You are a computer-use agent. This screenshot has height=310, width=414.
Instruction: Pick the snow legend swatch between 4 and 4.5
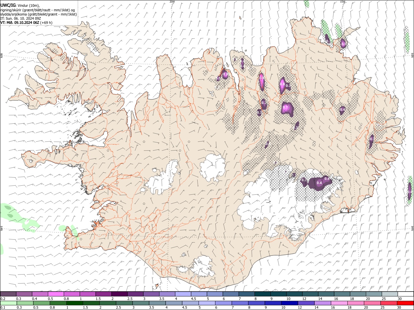click(183, 294)
